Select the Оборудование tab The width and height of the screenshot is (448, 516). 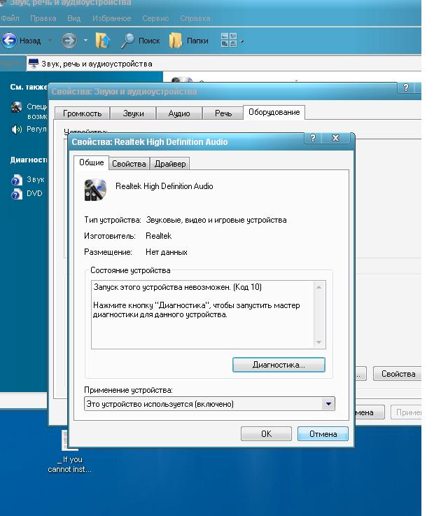pyautogui.click(x=274, y=112)
